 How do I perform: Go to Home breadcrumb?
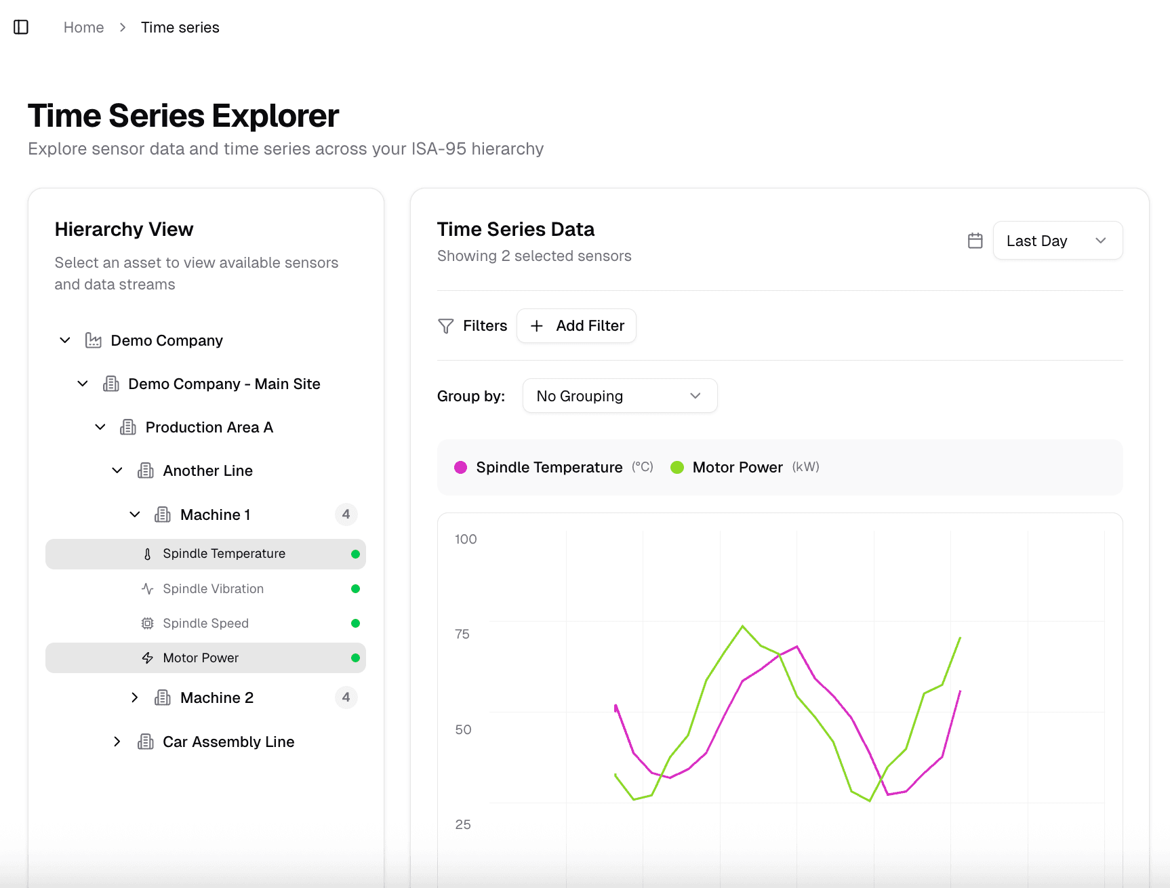click(x=83, y=27)
